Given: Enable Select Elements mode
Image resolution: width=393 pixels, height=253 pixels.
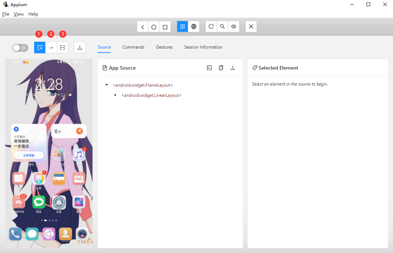Looking at the screenshot, I should (x=40, y=47).
